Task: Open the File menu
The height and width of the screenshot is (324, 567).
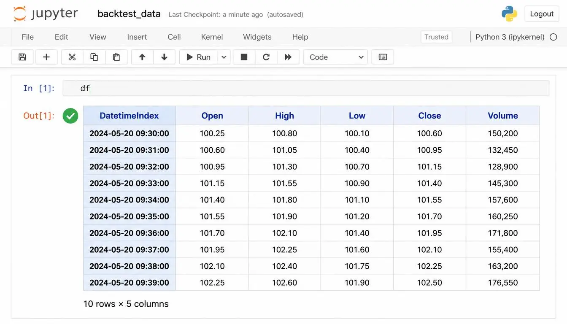Action: click(x=27, y=37)
